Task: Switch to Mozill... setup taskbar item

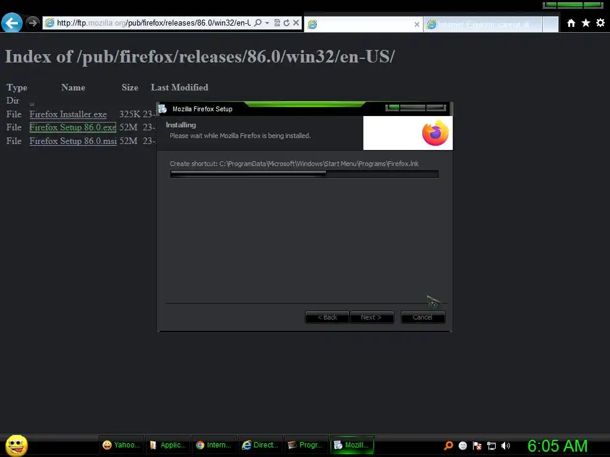Action: [x=353, y=445]
